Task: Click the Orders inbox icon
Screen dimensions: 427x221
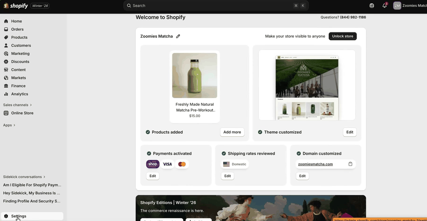Action: coord(6,29)
